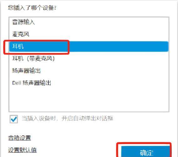Open the 音箱设置 link
Image resolution: width=178 pixels, height=157 pixels.
(x=19, y=138)
